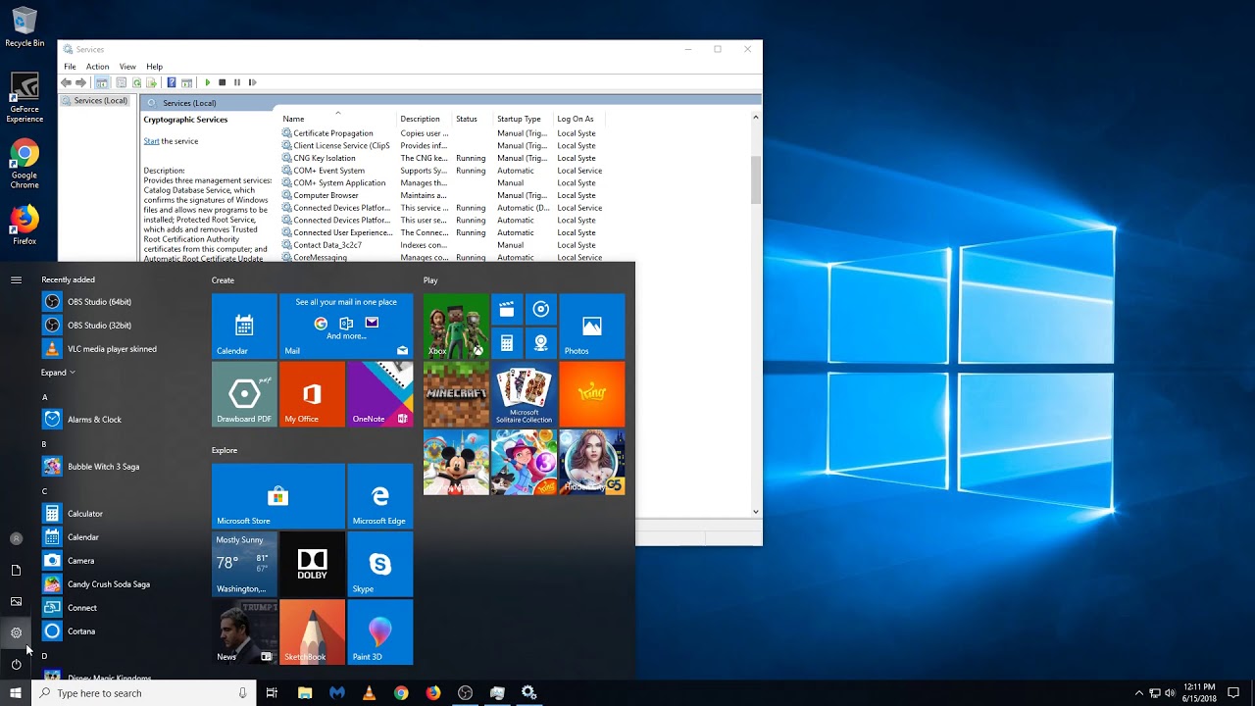
Task: Open the Help menu in Services
Action: 154,67
